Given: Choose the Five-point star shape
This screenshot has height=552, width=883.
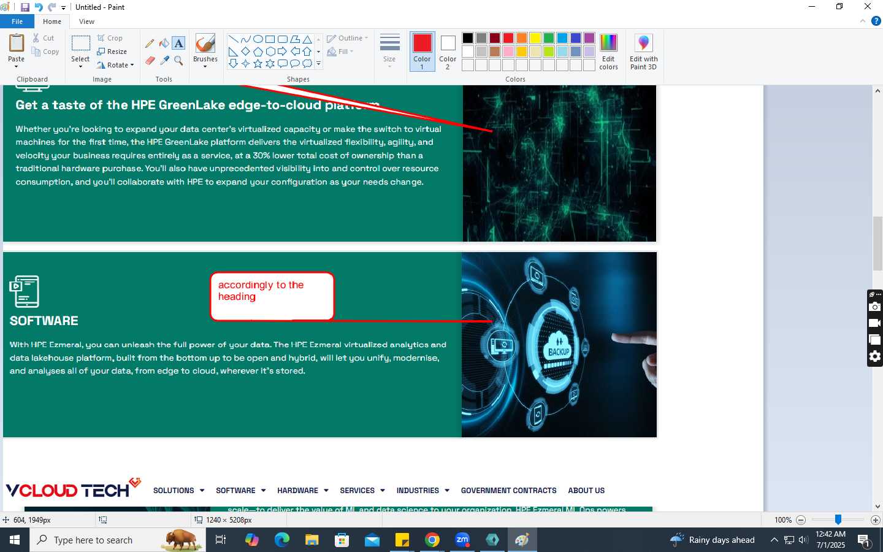Looking at the screenshot, I should (258, 64).
